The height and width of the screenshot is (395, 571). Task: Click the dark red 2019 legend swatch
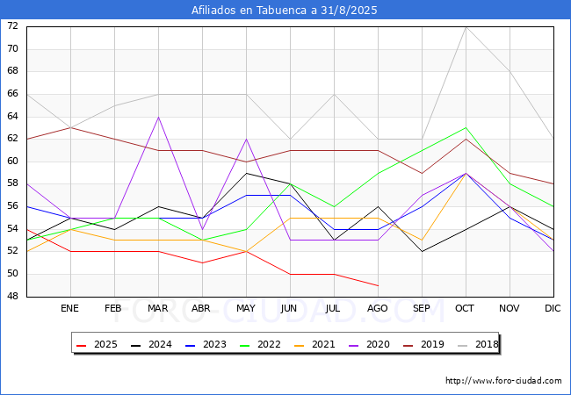coord(408,345)
